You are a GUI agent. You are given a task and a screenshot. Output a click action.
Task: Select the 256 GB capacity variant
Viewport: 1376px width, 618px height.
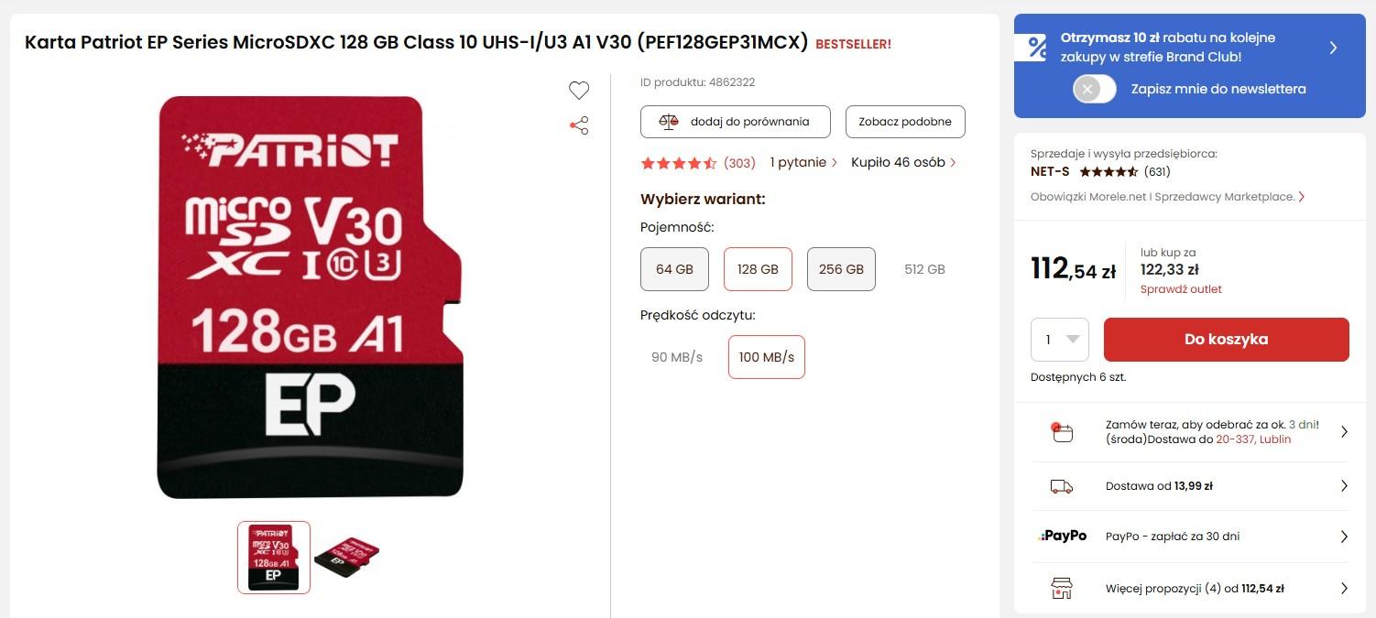click(841, 269)
